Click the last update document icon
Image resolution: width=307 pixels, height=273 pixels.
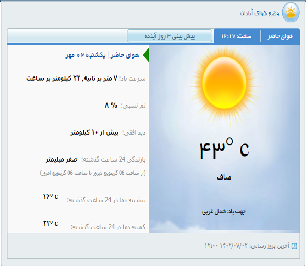294,246
